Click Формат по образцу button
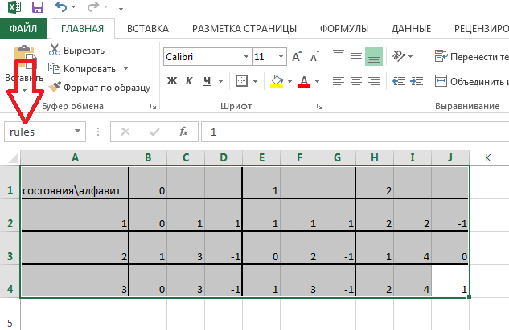The width and height of the screenshot is (509, 330). point(100,88)
